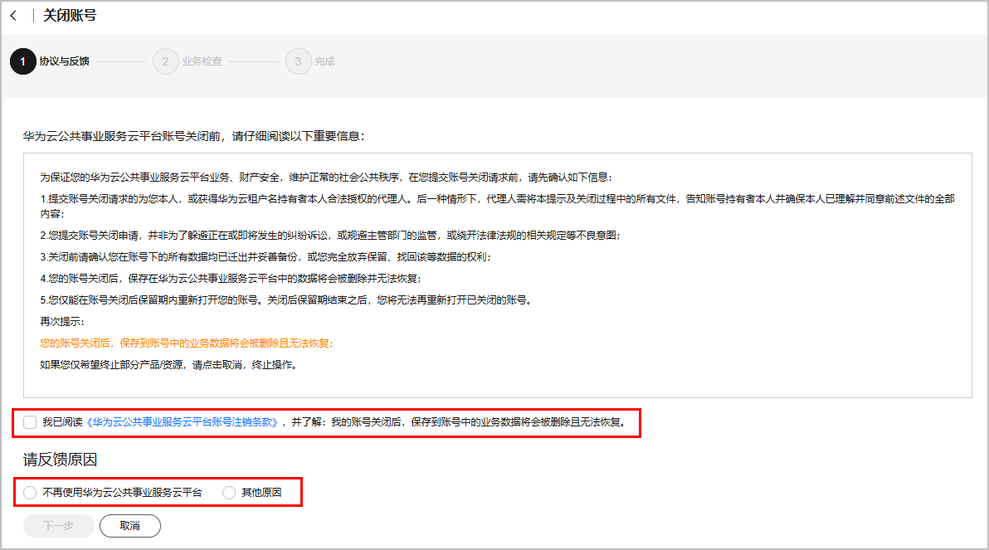
Task: Choose 不再使用华为云公共事业服务云平台 radio option
Action: tap(30, 493)
